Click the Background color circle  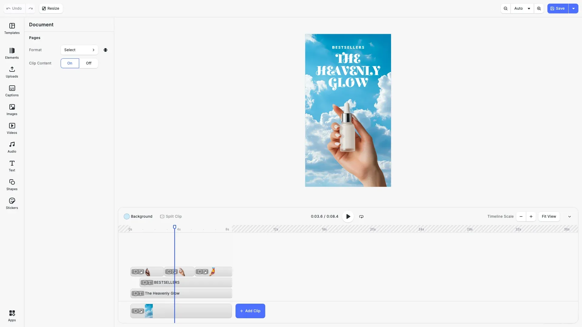(x=127, y=216)
